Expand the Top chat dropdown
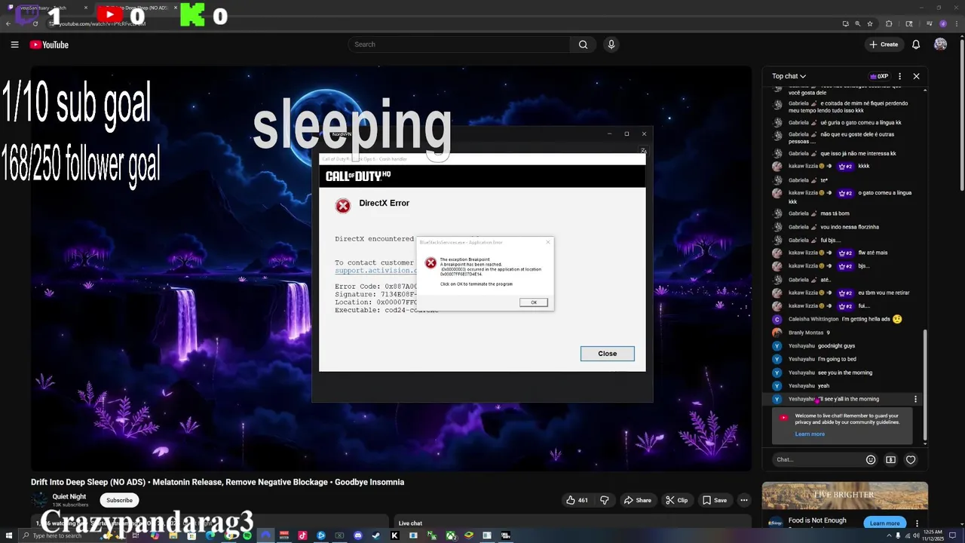This screenshot has width=965, height=543. tap(789, 76)
